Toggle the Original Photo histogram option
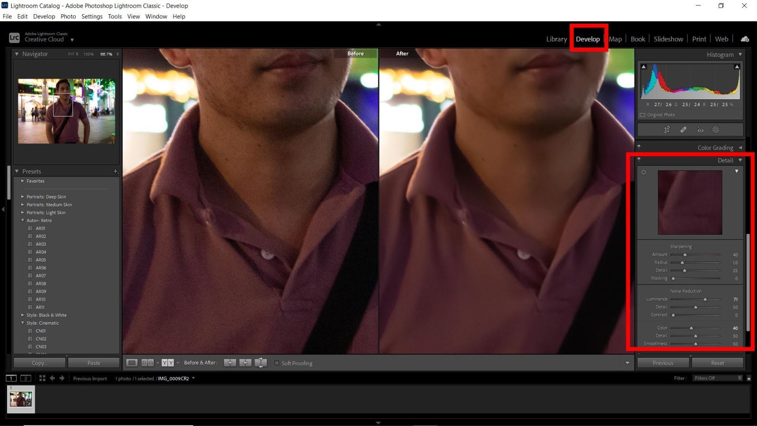Image resolution: width=757 pixels, height=426 pixels. (643, 115)
